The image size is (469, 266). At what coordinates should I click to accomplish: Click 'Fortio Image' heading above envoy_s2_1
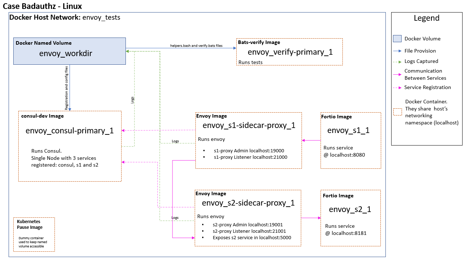[x=338, y=196]
